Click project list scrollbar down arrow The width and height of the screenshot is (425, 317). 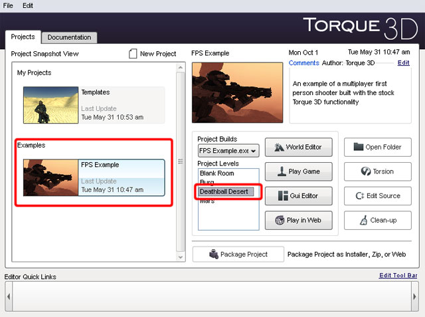180,257
